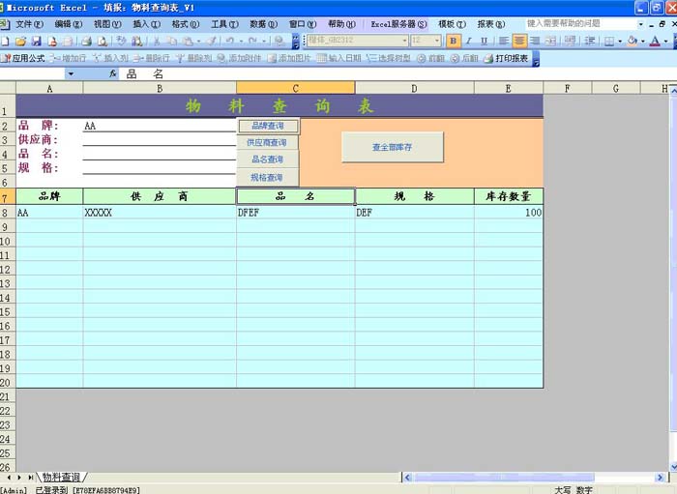Viewport: 677px width, 494px height.
Task: Toggle Center alignment button
Action: click(x=519, y=42)
